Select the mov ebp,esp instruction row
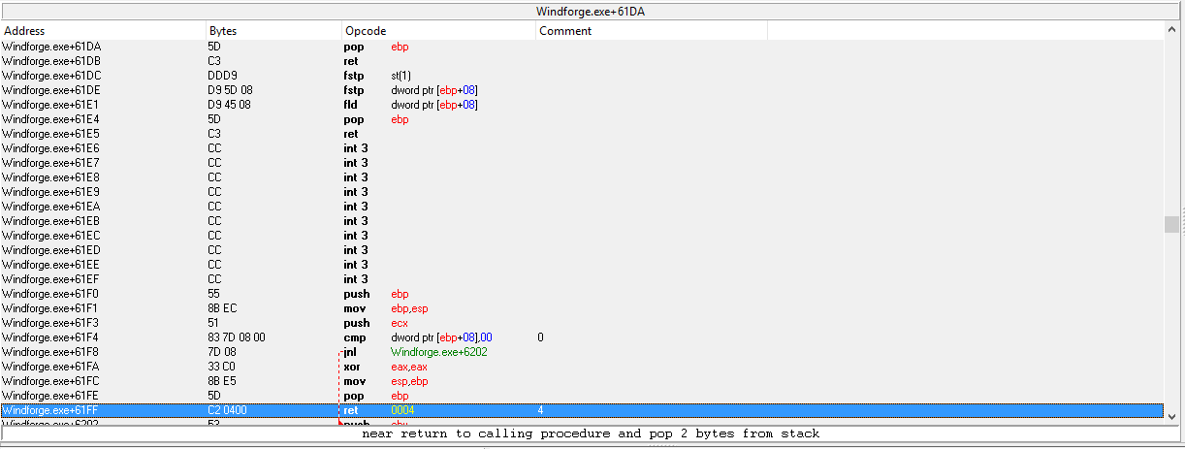The image size is (1185, 449). (291, 308)
